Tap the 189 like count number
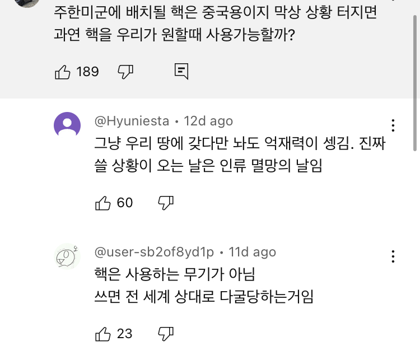This screenshot has width=420, height=346. coord(87,72)
